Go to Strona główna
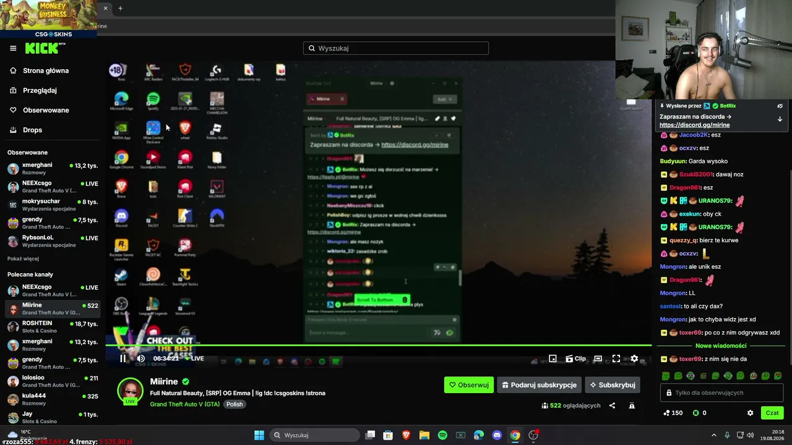 [x=46, y=70]
